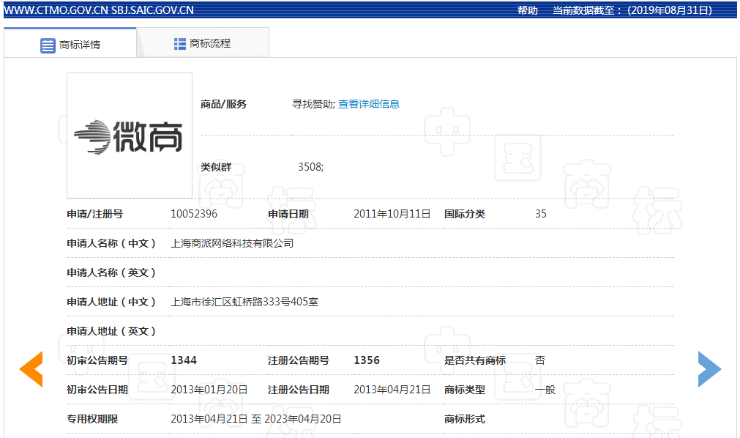
Task: Click the 商标详情 list icon
Action: coord(48,45)
